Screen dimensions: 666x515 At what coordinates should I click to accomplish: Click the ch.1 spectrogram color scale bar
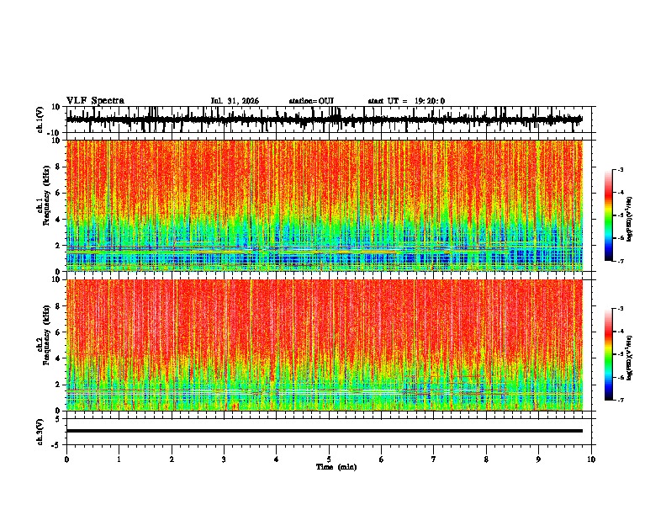(609, 215)
